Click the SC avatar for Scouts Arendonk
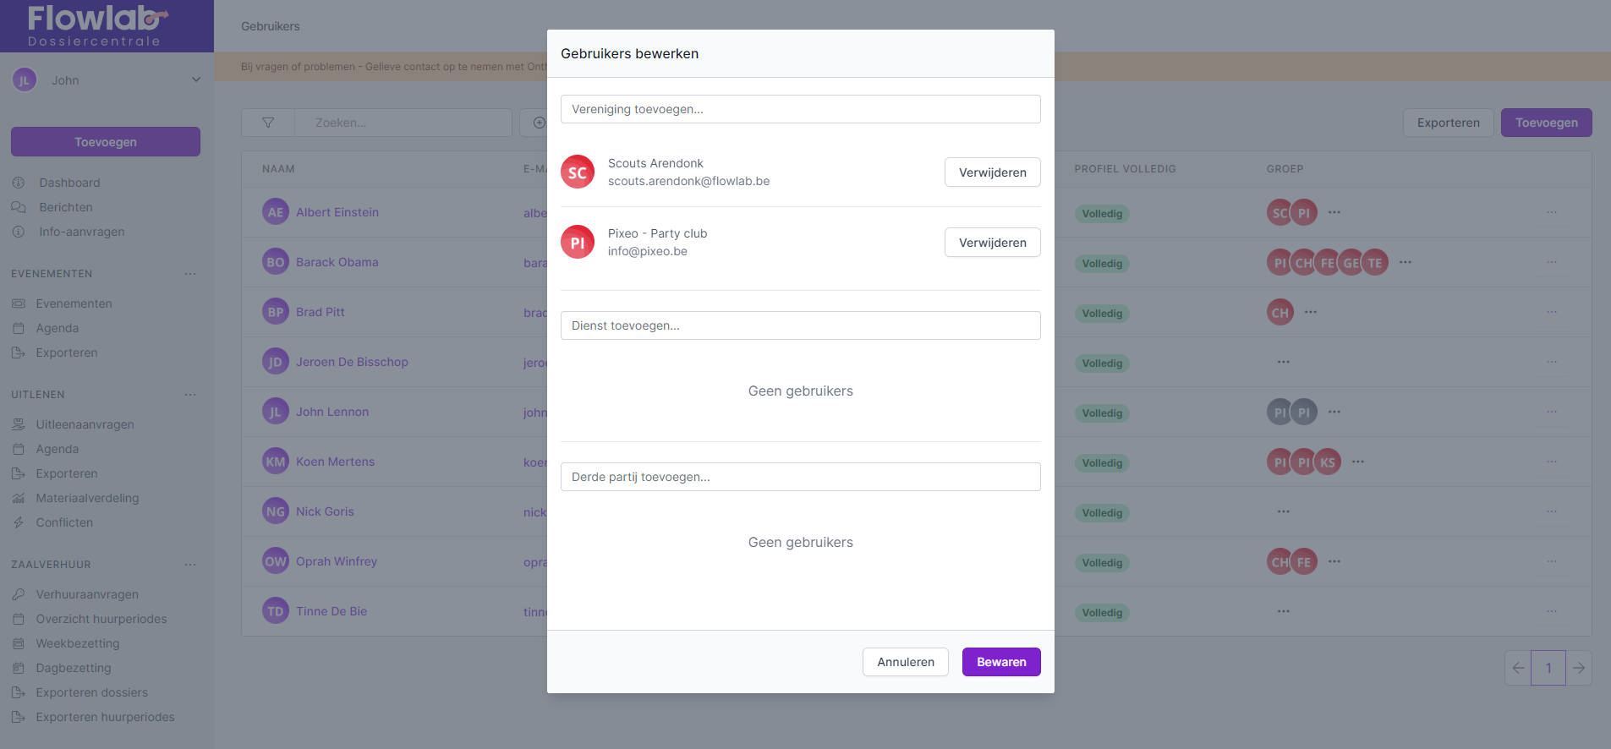Screen dimensions: 1611x749 (x=578, y=172)
